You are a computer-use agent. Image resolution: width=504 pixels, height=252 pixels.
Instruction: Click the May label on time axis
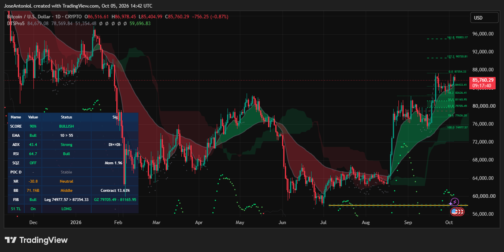240,222
